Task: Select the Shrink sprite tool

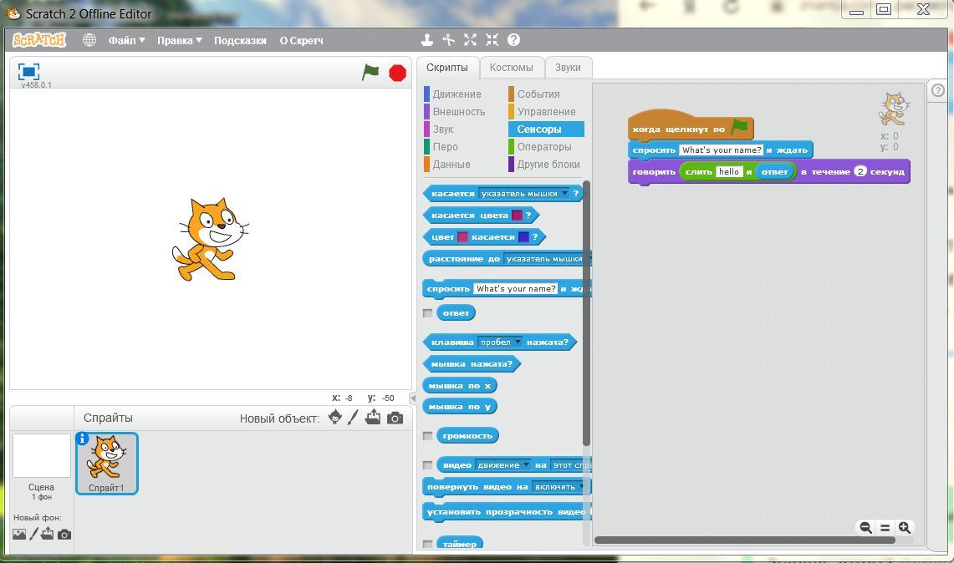Action: [492, 40]
